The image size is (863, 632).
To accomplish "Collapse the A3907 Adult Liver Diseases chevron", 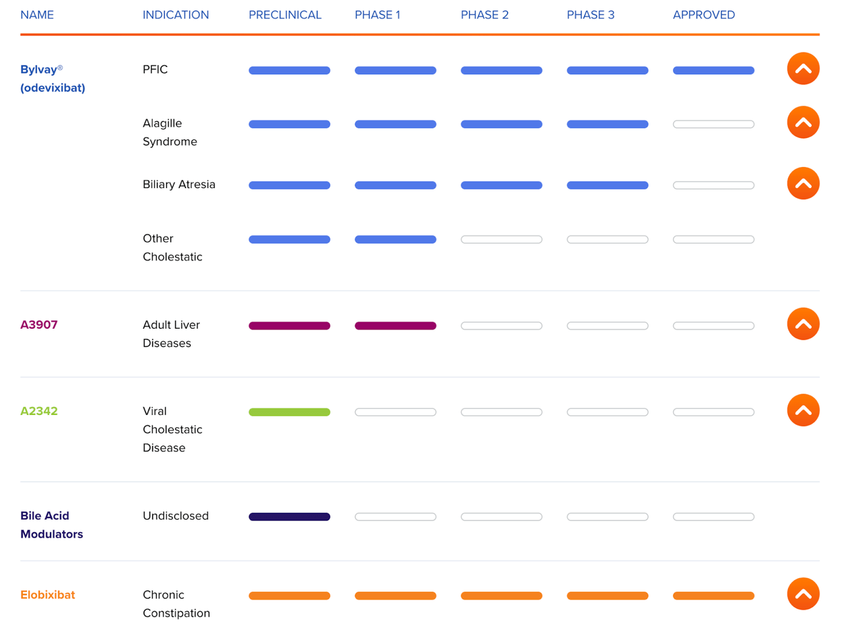I will coord(803,324).
